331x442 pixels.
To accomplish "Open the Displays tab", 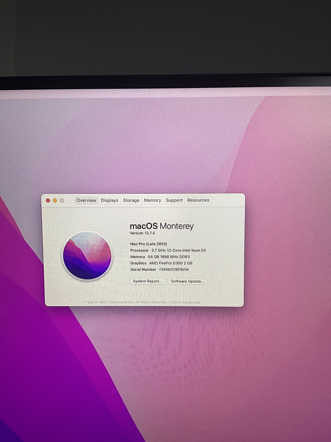I will point(110,200).
